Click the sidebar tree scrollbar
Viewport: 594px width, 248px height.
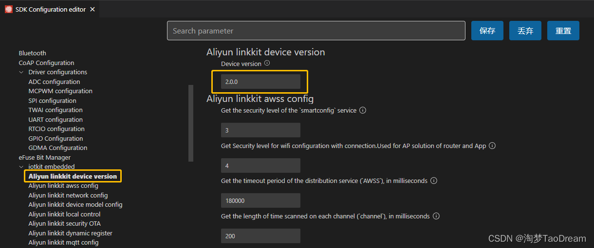coord(191,123)
